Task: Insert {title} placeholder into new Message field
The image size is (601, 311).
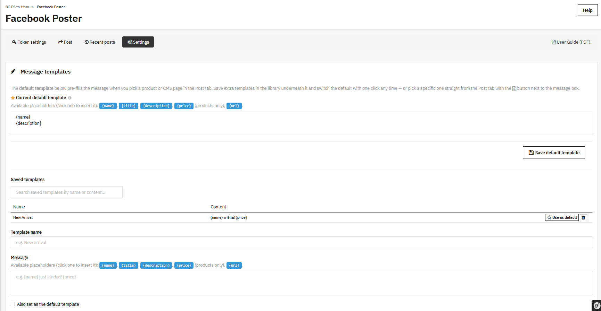Action: coord(129,265)
